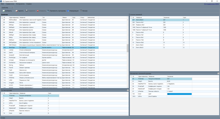Click scroll-up arrow of Свойства table

click(x=128, y=20)
